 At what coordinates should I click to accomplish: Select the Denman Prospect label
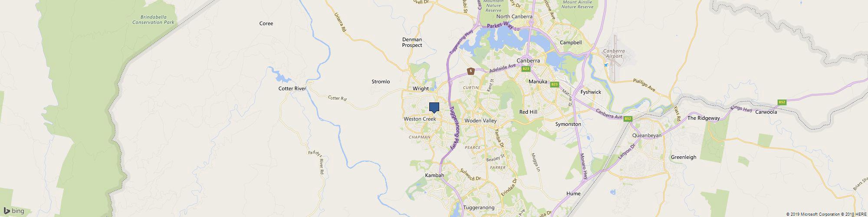[x=412, y=42]
